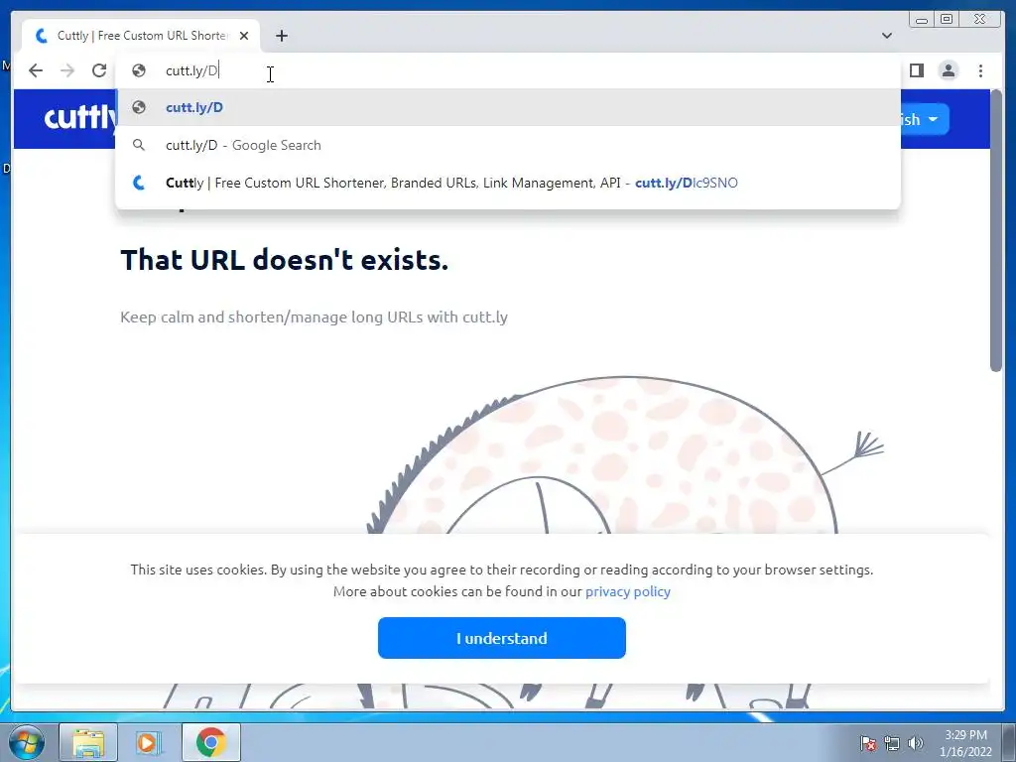Screen dimensions: 1016x762
Task: Click the taskbar clock showing 3:29 PM
Action: pyautogui.click(x=965, y=743)
